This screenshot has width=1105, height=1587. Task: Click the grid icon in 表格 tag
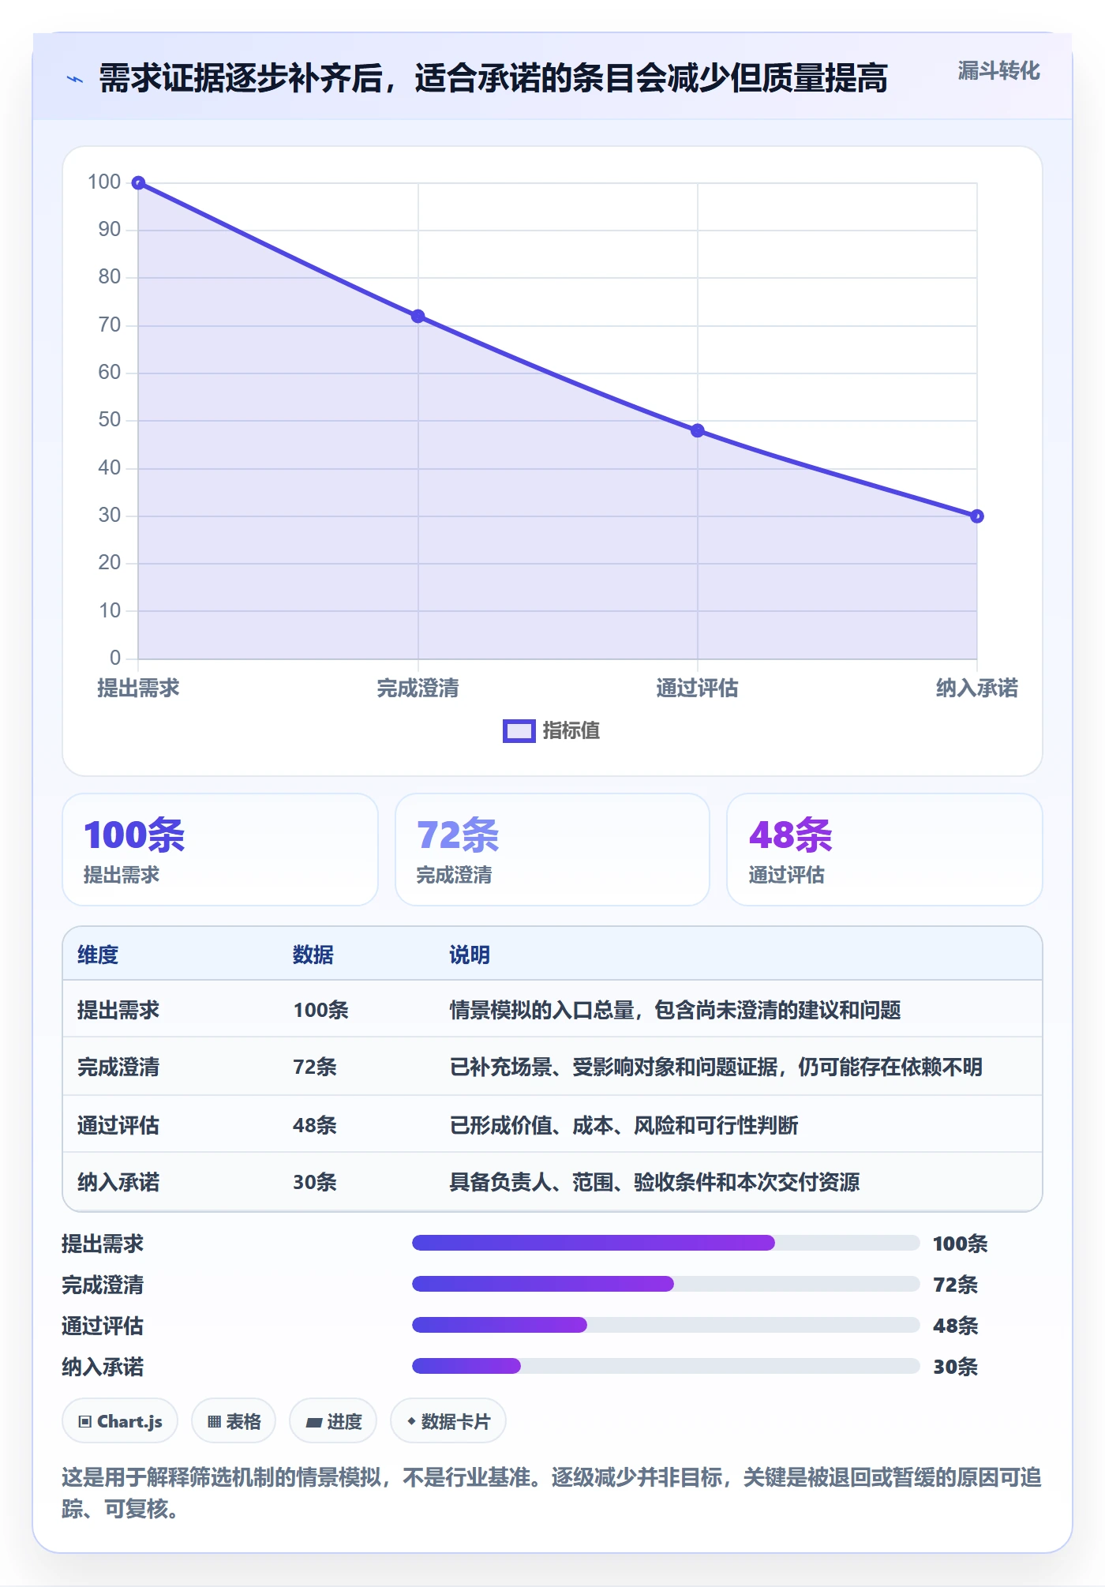214,1422
